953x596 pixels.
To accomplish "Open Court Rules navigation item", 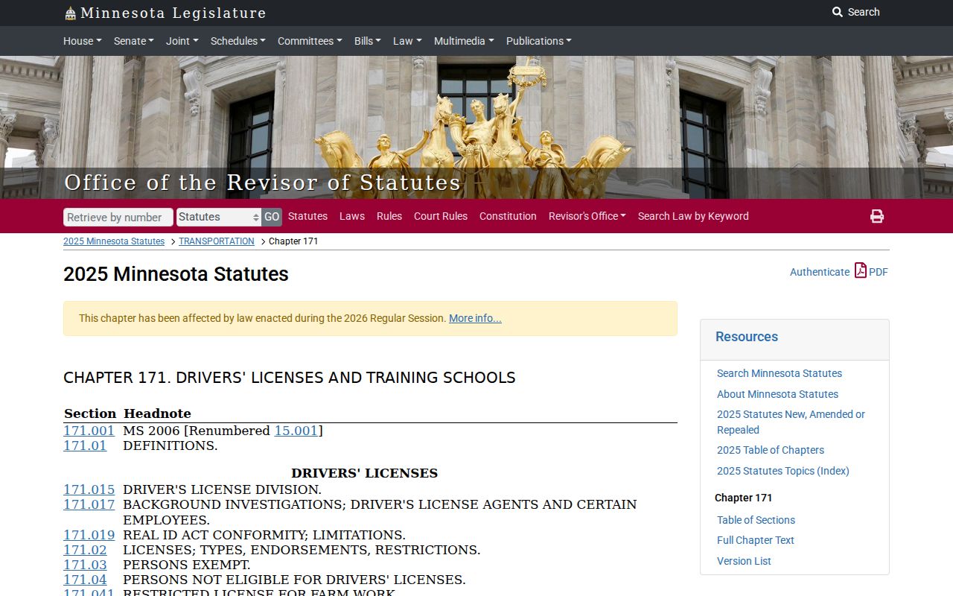I will point(441,216).
